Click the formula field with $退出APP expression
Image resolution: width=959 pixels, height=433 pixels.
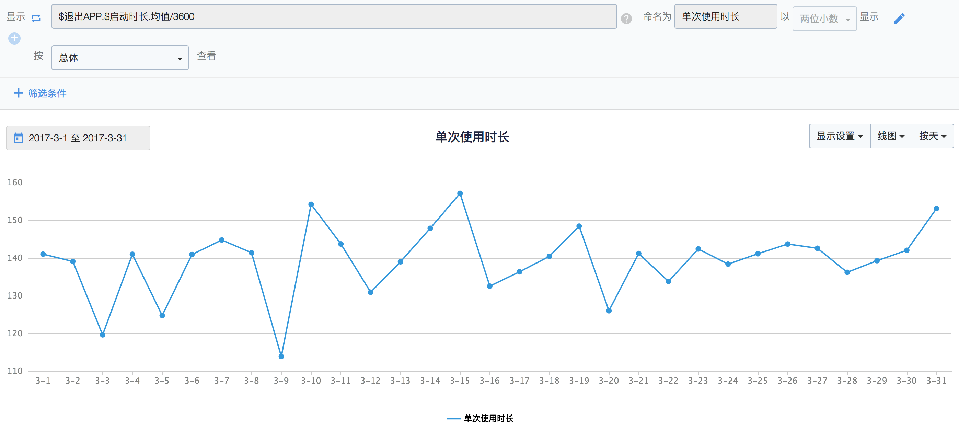(x=334, y=16)
